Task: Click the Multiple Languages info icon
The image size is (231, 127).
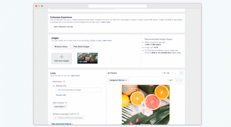Action: (x=78, y=114)
